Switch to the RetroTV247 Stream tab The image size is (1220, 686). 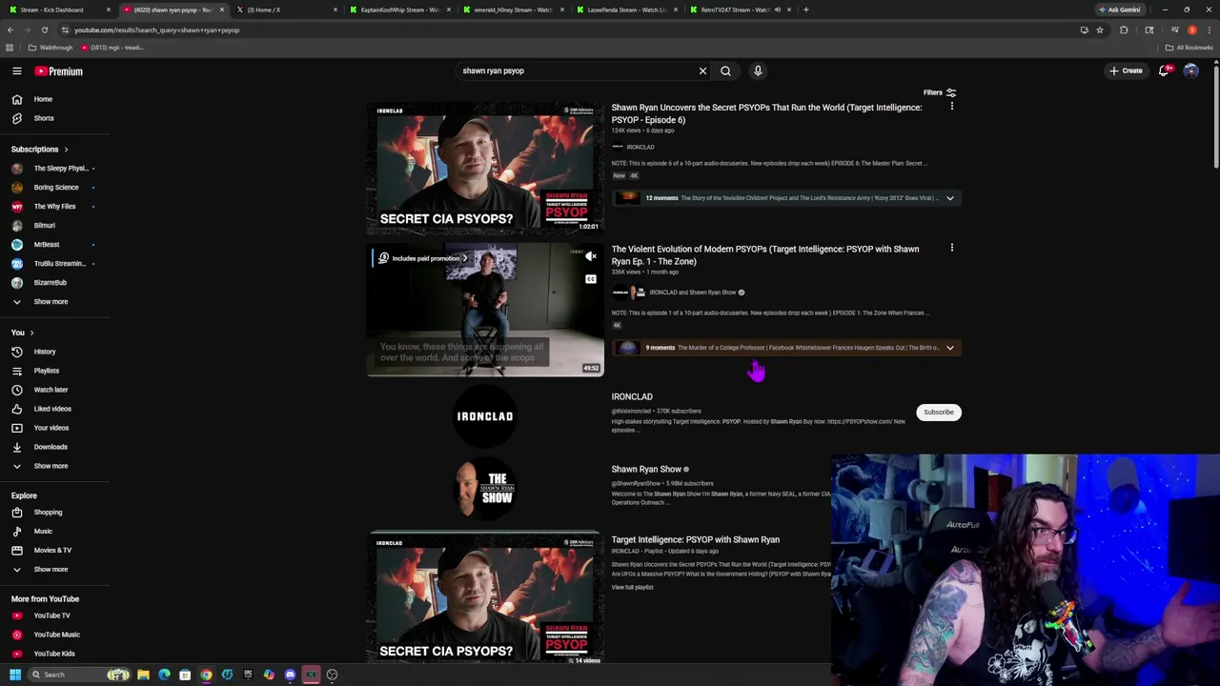743,10
